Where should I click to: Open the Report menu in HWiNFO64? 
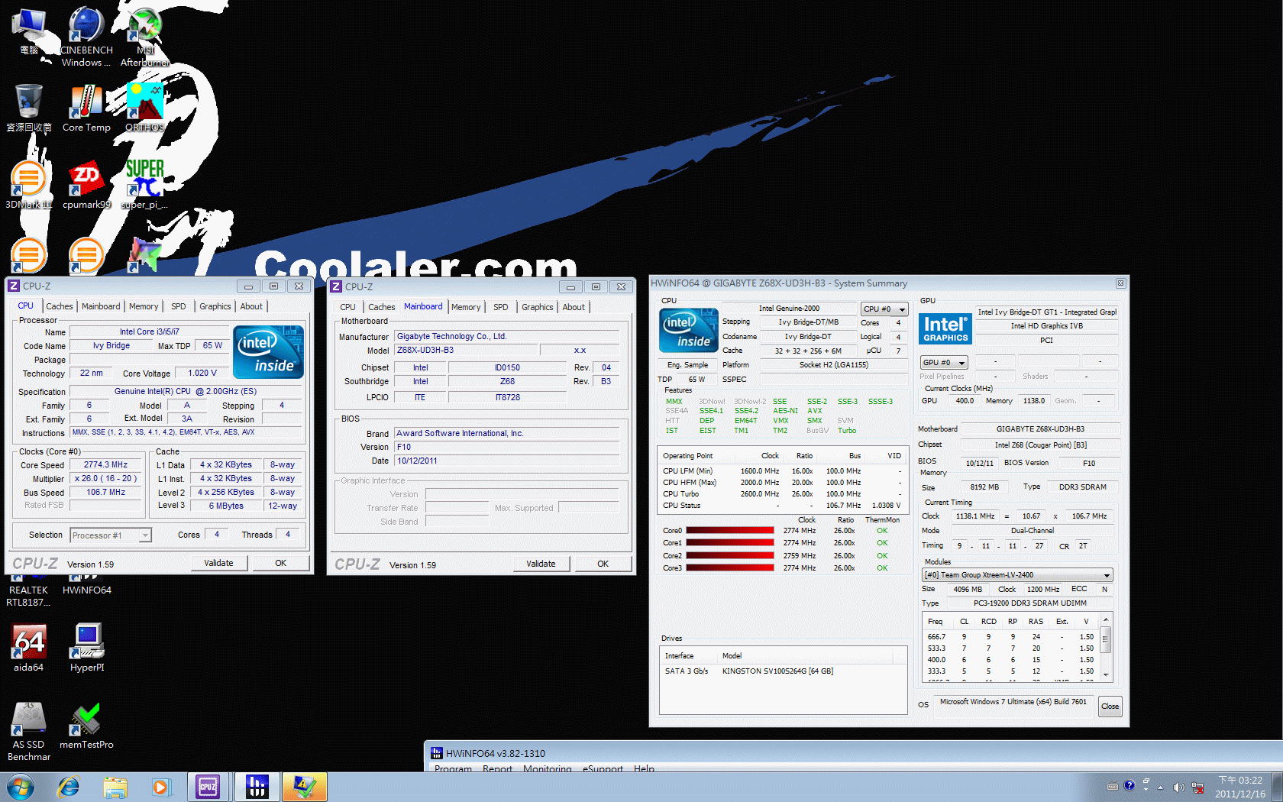(497, 768)
